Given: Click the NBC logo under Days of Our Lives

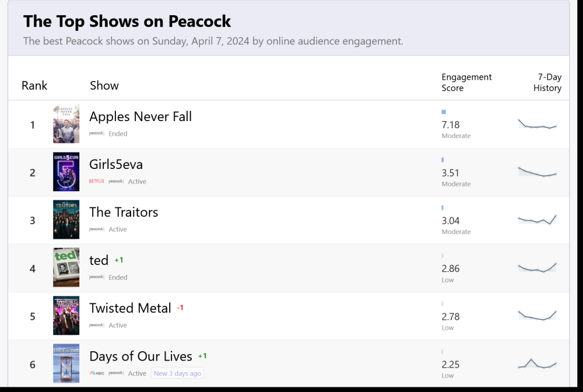Looking at the screenshot, I should click(x=97, y=373).
